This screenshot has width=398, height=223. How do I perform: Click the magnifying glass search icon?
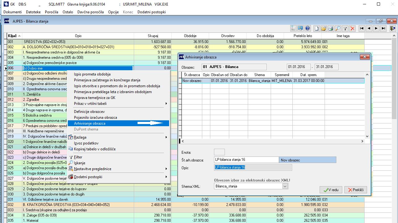(338, 28)
